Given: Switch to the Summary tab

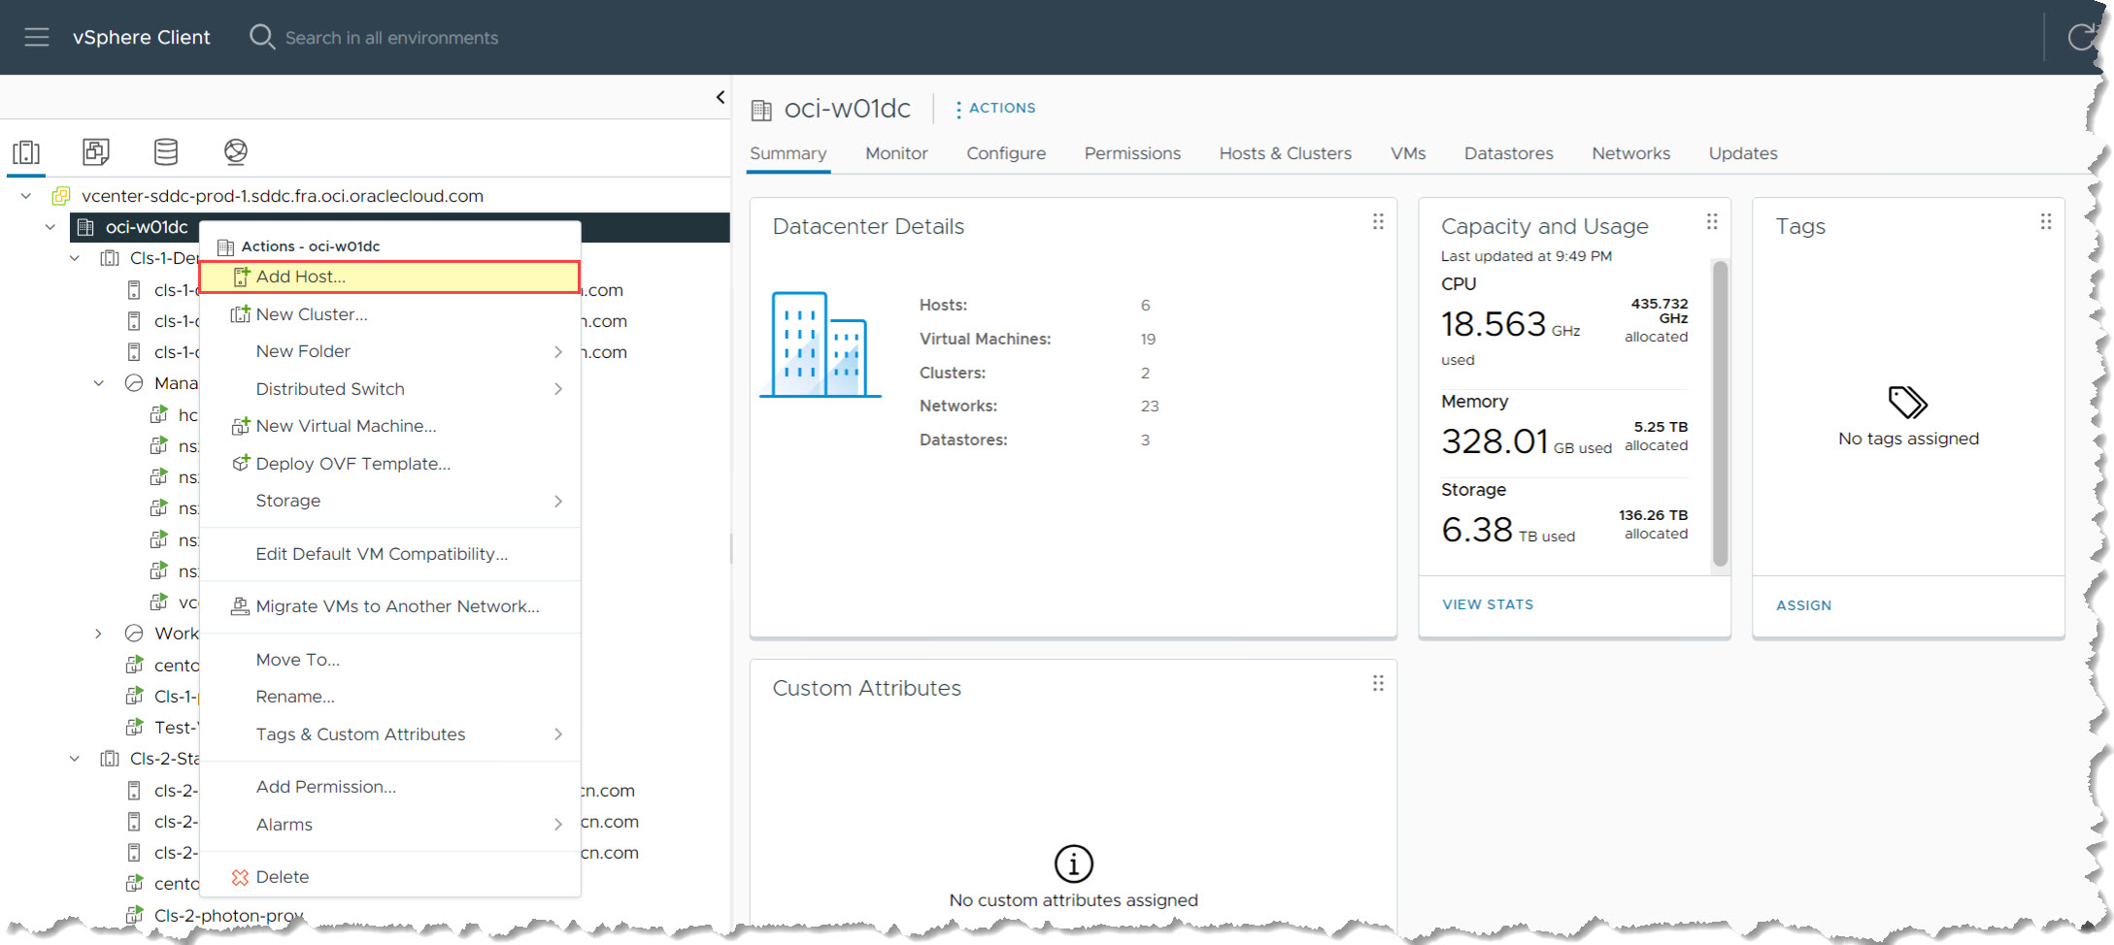Looking at the screenshot, I should coord(788,153).
